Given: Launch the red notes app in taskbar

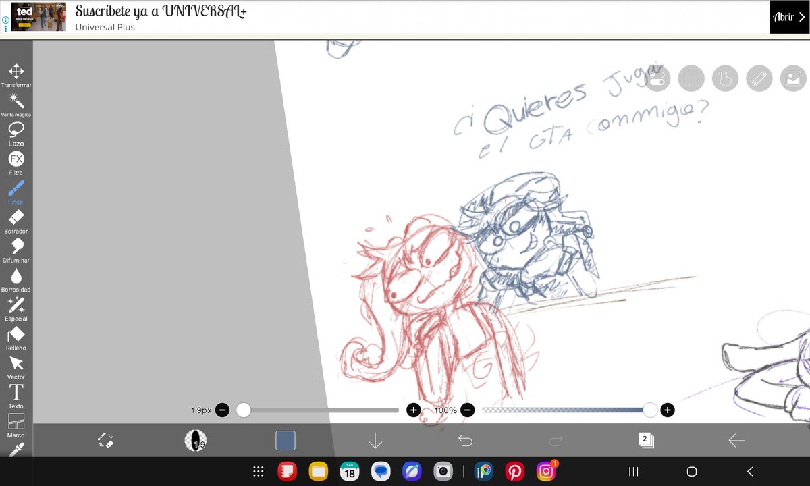Looking at the screenshot, I should pos(288,472).
